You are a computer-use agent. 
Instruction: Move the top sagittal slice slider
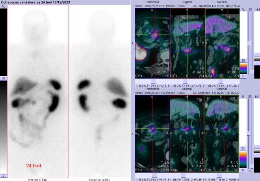185,81
